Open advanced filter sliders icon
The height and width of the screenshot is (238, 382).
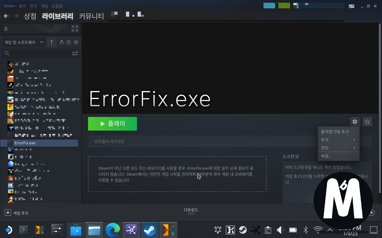pos(75,54)
